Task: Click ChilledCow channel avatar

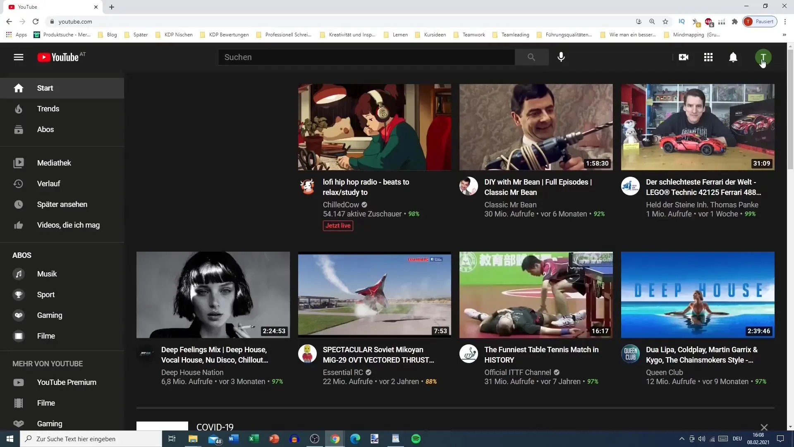Action: tap(307, 186)
